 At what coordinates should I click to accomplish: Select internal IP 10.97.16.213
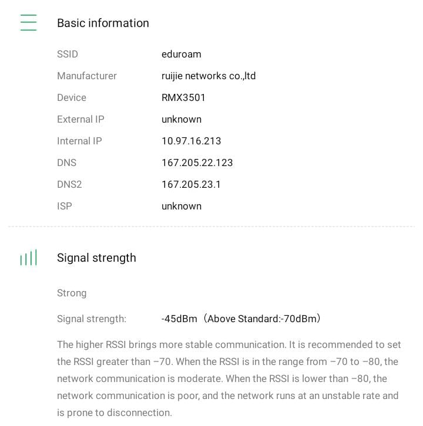(x=191, y=141)
